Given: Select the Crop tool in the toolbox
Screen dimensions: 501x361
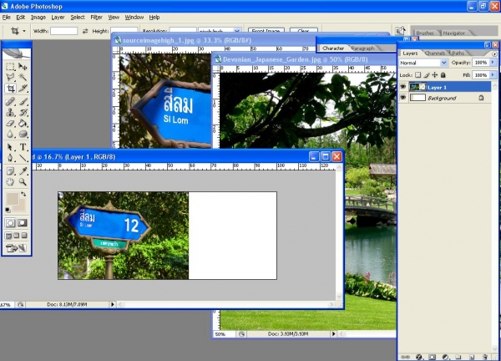Looking at the screenshot, I should (11, 89).
